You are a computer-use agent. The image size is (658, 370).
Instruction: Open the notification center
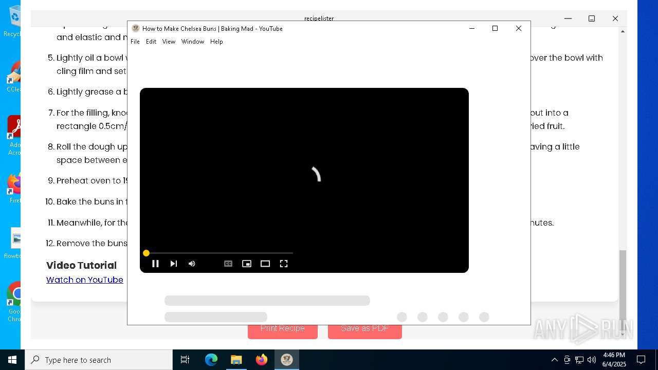coord(641,360)
